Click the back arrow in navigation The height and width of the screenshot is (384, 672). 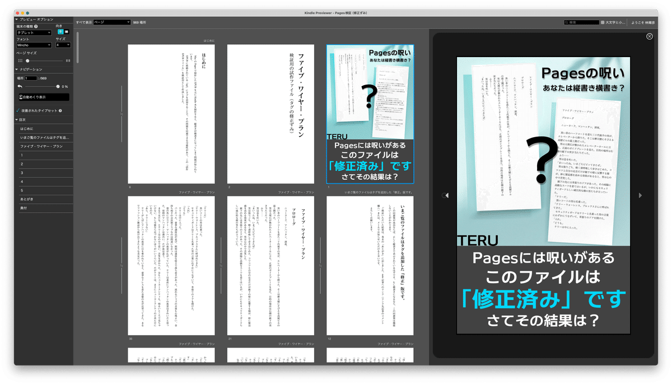pos(20,87)
